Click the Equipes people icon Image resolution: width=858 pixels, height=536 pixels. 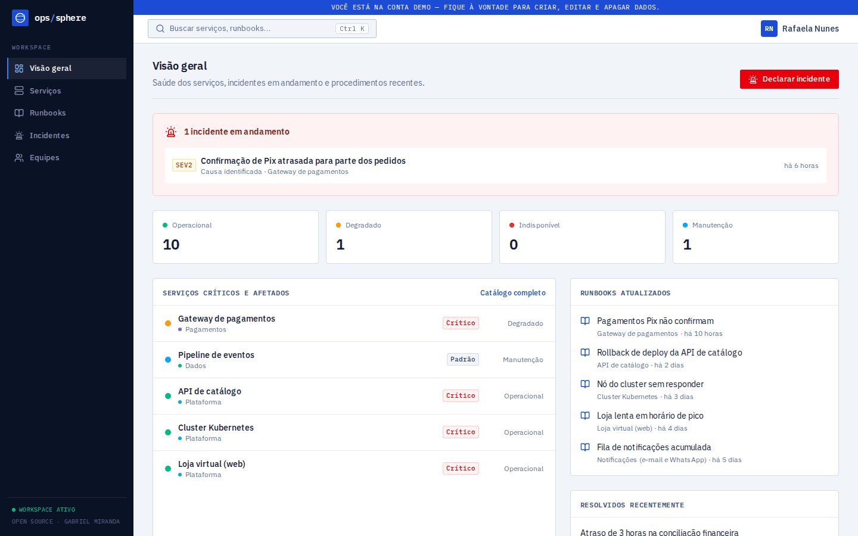19,158
